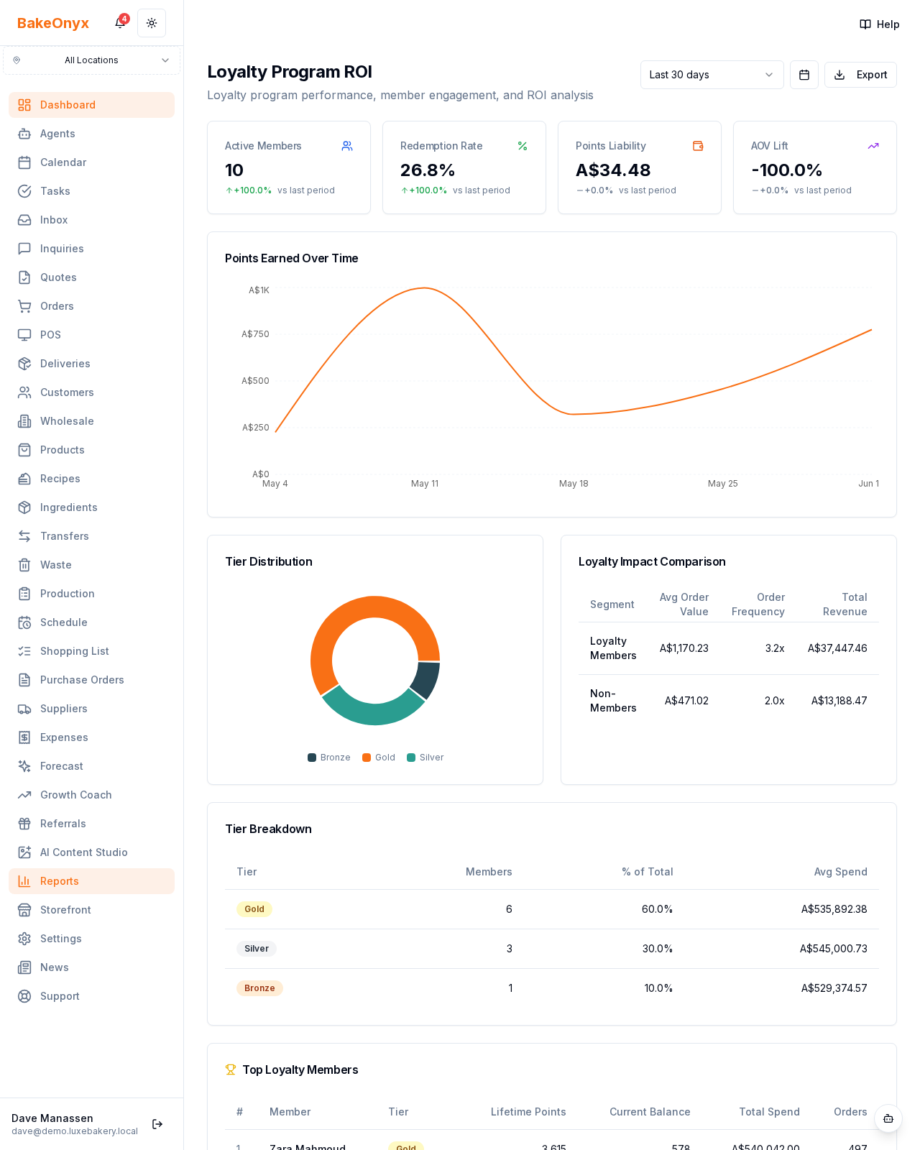Open the floating assistant bot button
This screenshot has width=920, height=1150.
[888, 1118]
